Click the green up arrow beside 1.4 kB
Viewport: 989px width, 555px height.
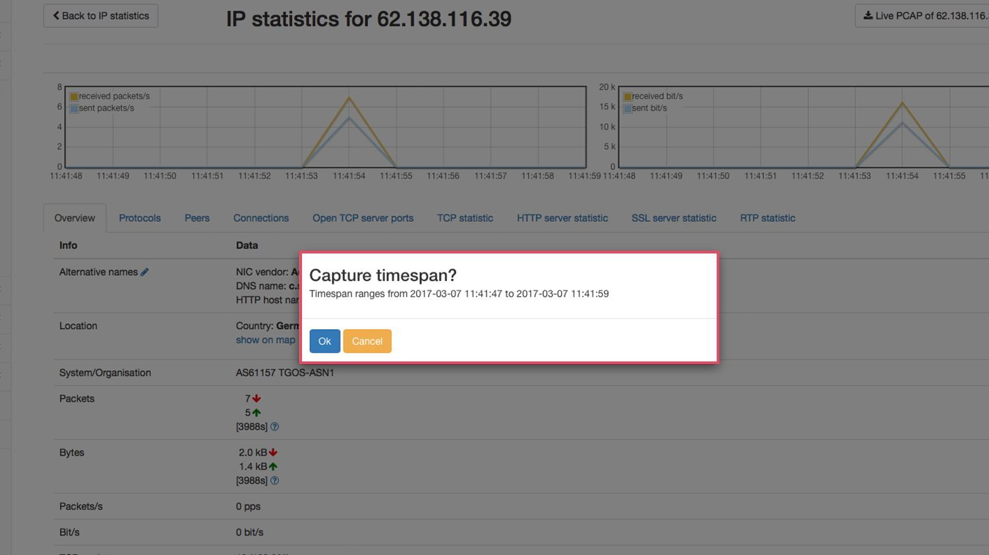pos(273,467)
